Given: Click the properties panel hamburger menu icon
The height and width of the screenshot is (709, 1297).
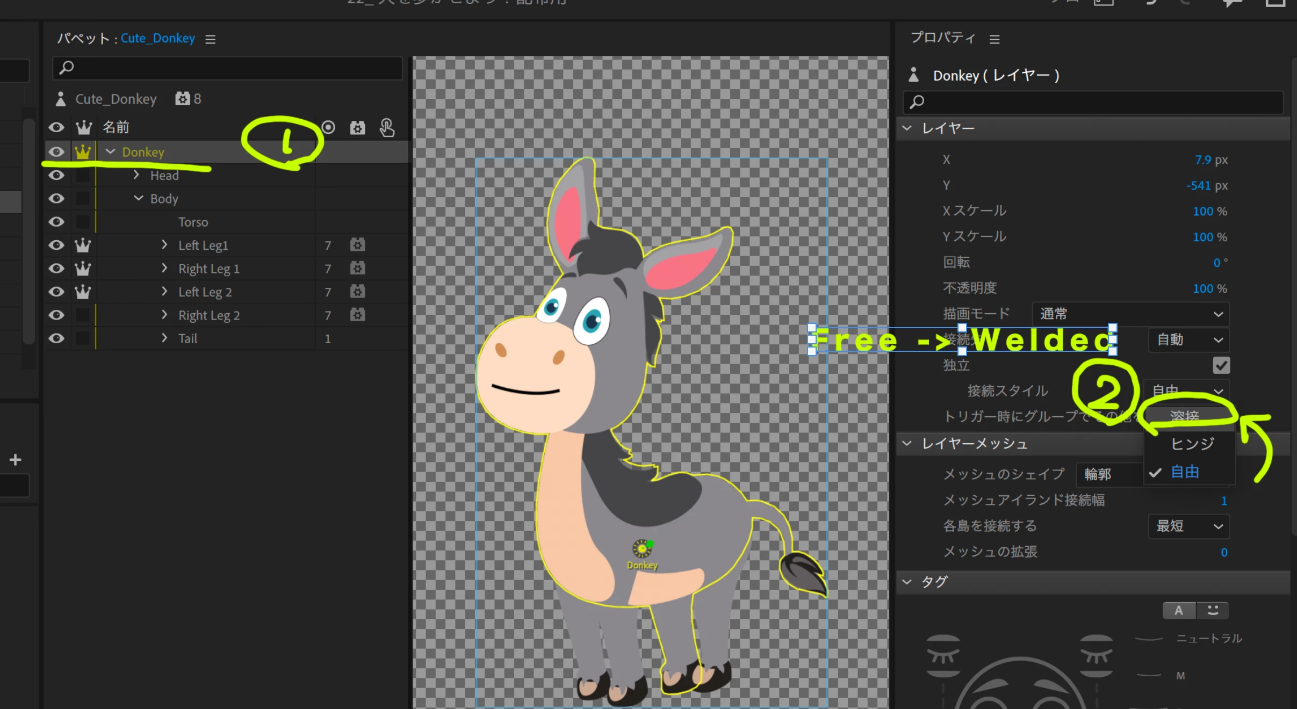Looking at the screenshot, I should coord(994,39).
